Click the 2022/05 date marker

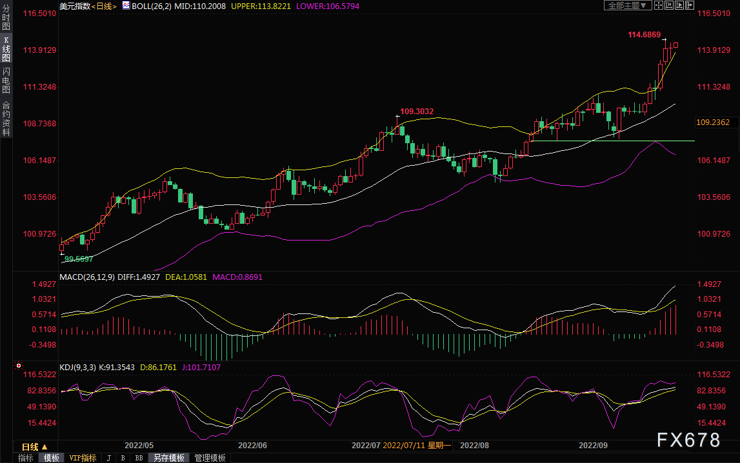(x=139, y=445)
